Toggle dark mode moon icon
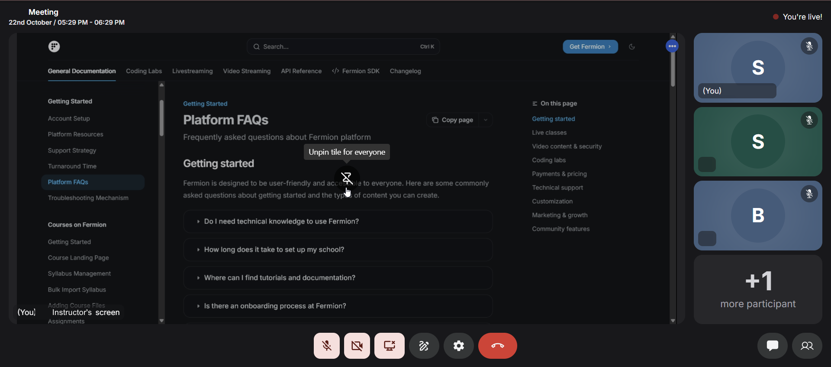The image size is (831, 367). (632, 47)
